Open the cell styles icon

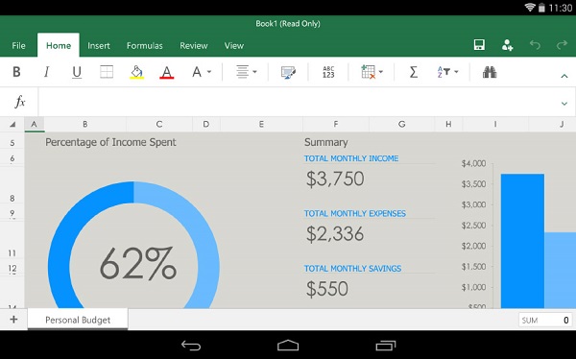pos(288,72)
